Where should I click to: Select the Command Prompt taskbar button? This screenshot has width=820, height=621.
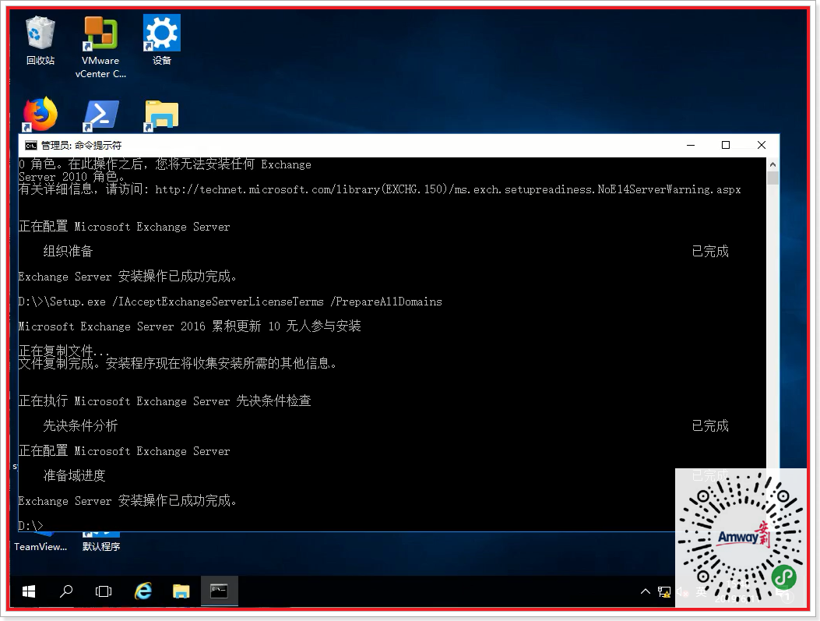pyautogui.click(x=219, y=591)
